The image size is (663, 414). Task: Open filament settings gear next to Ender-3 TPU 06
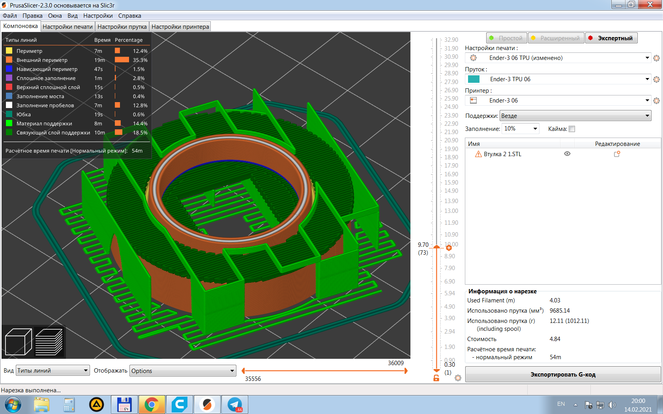click(x=656, y=79)
